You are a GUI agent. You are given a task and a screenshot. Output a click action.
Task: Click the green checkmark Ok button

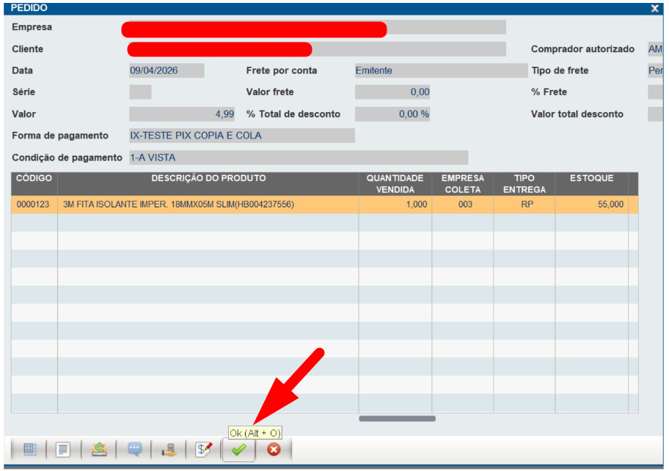[238, 450]
